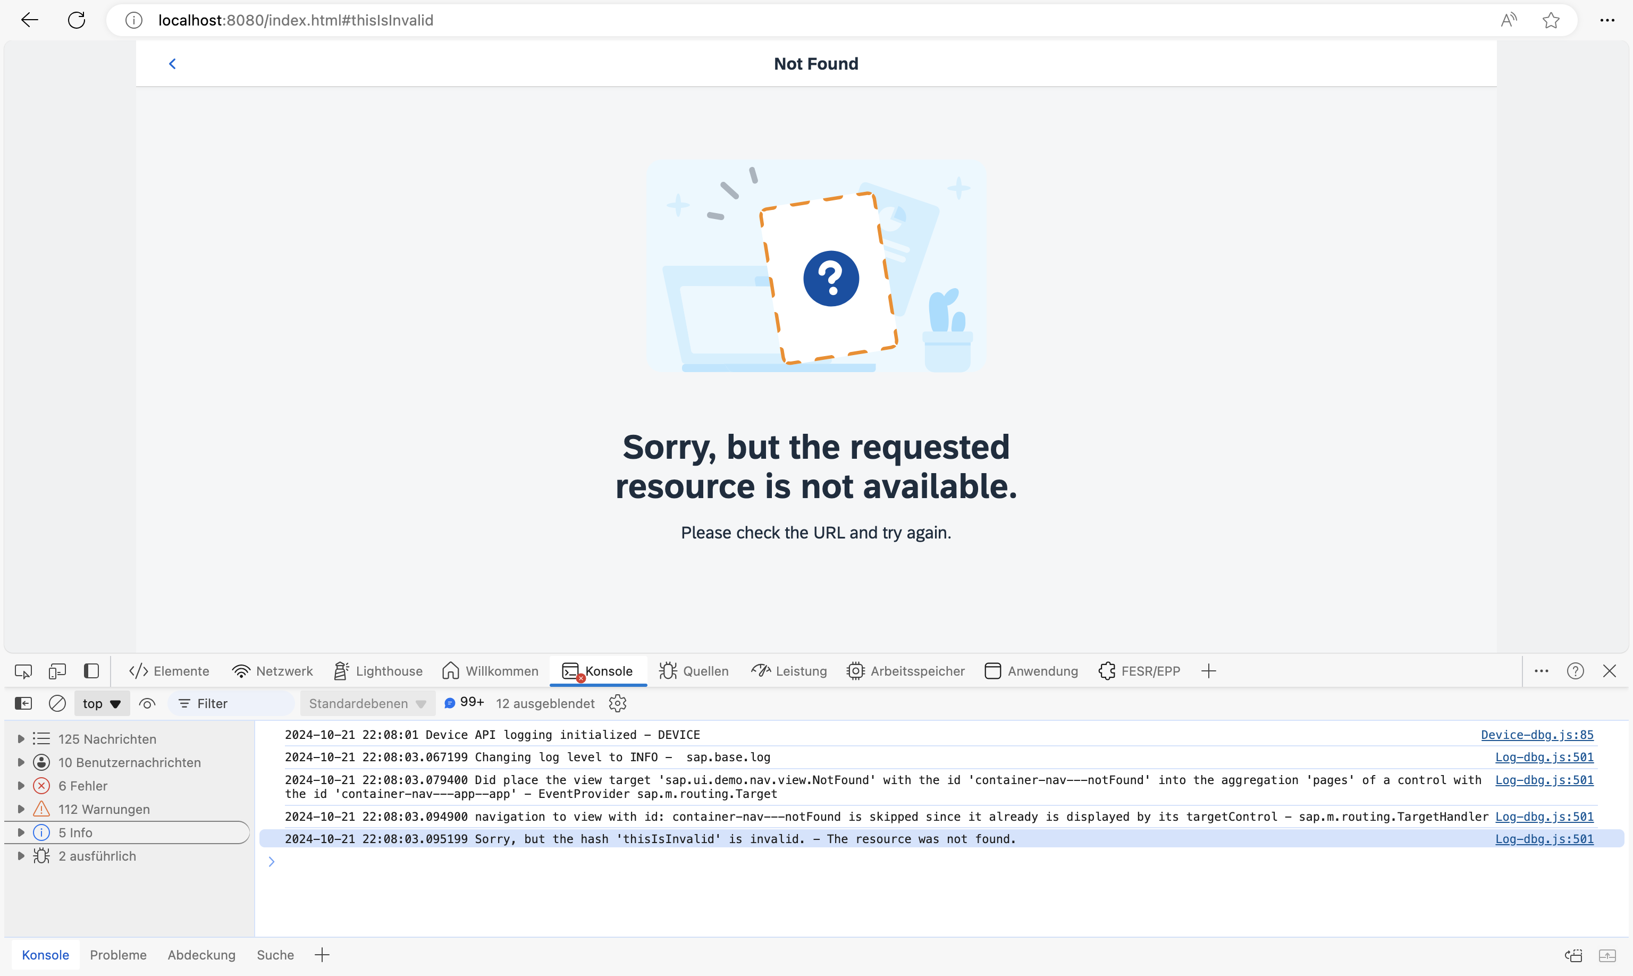Open console settings gear
Image resolution: width=1633 pixels, height=976 pixels.
tap(618, 704)
